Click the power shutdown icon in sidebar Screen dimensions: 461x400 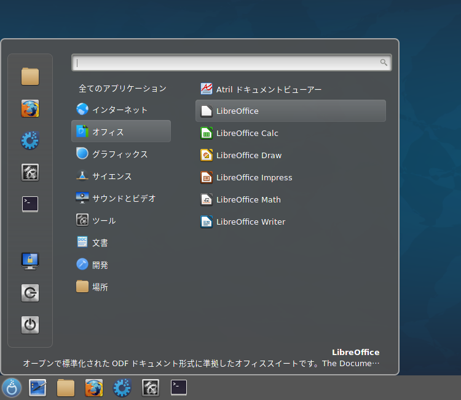pyautogui.click(x=30, y=325)
